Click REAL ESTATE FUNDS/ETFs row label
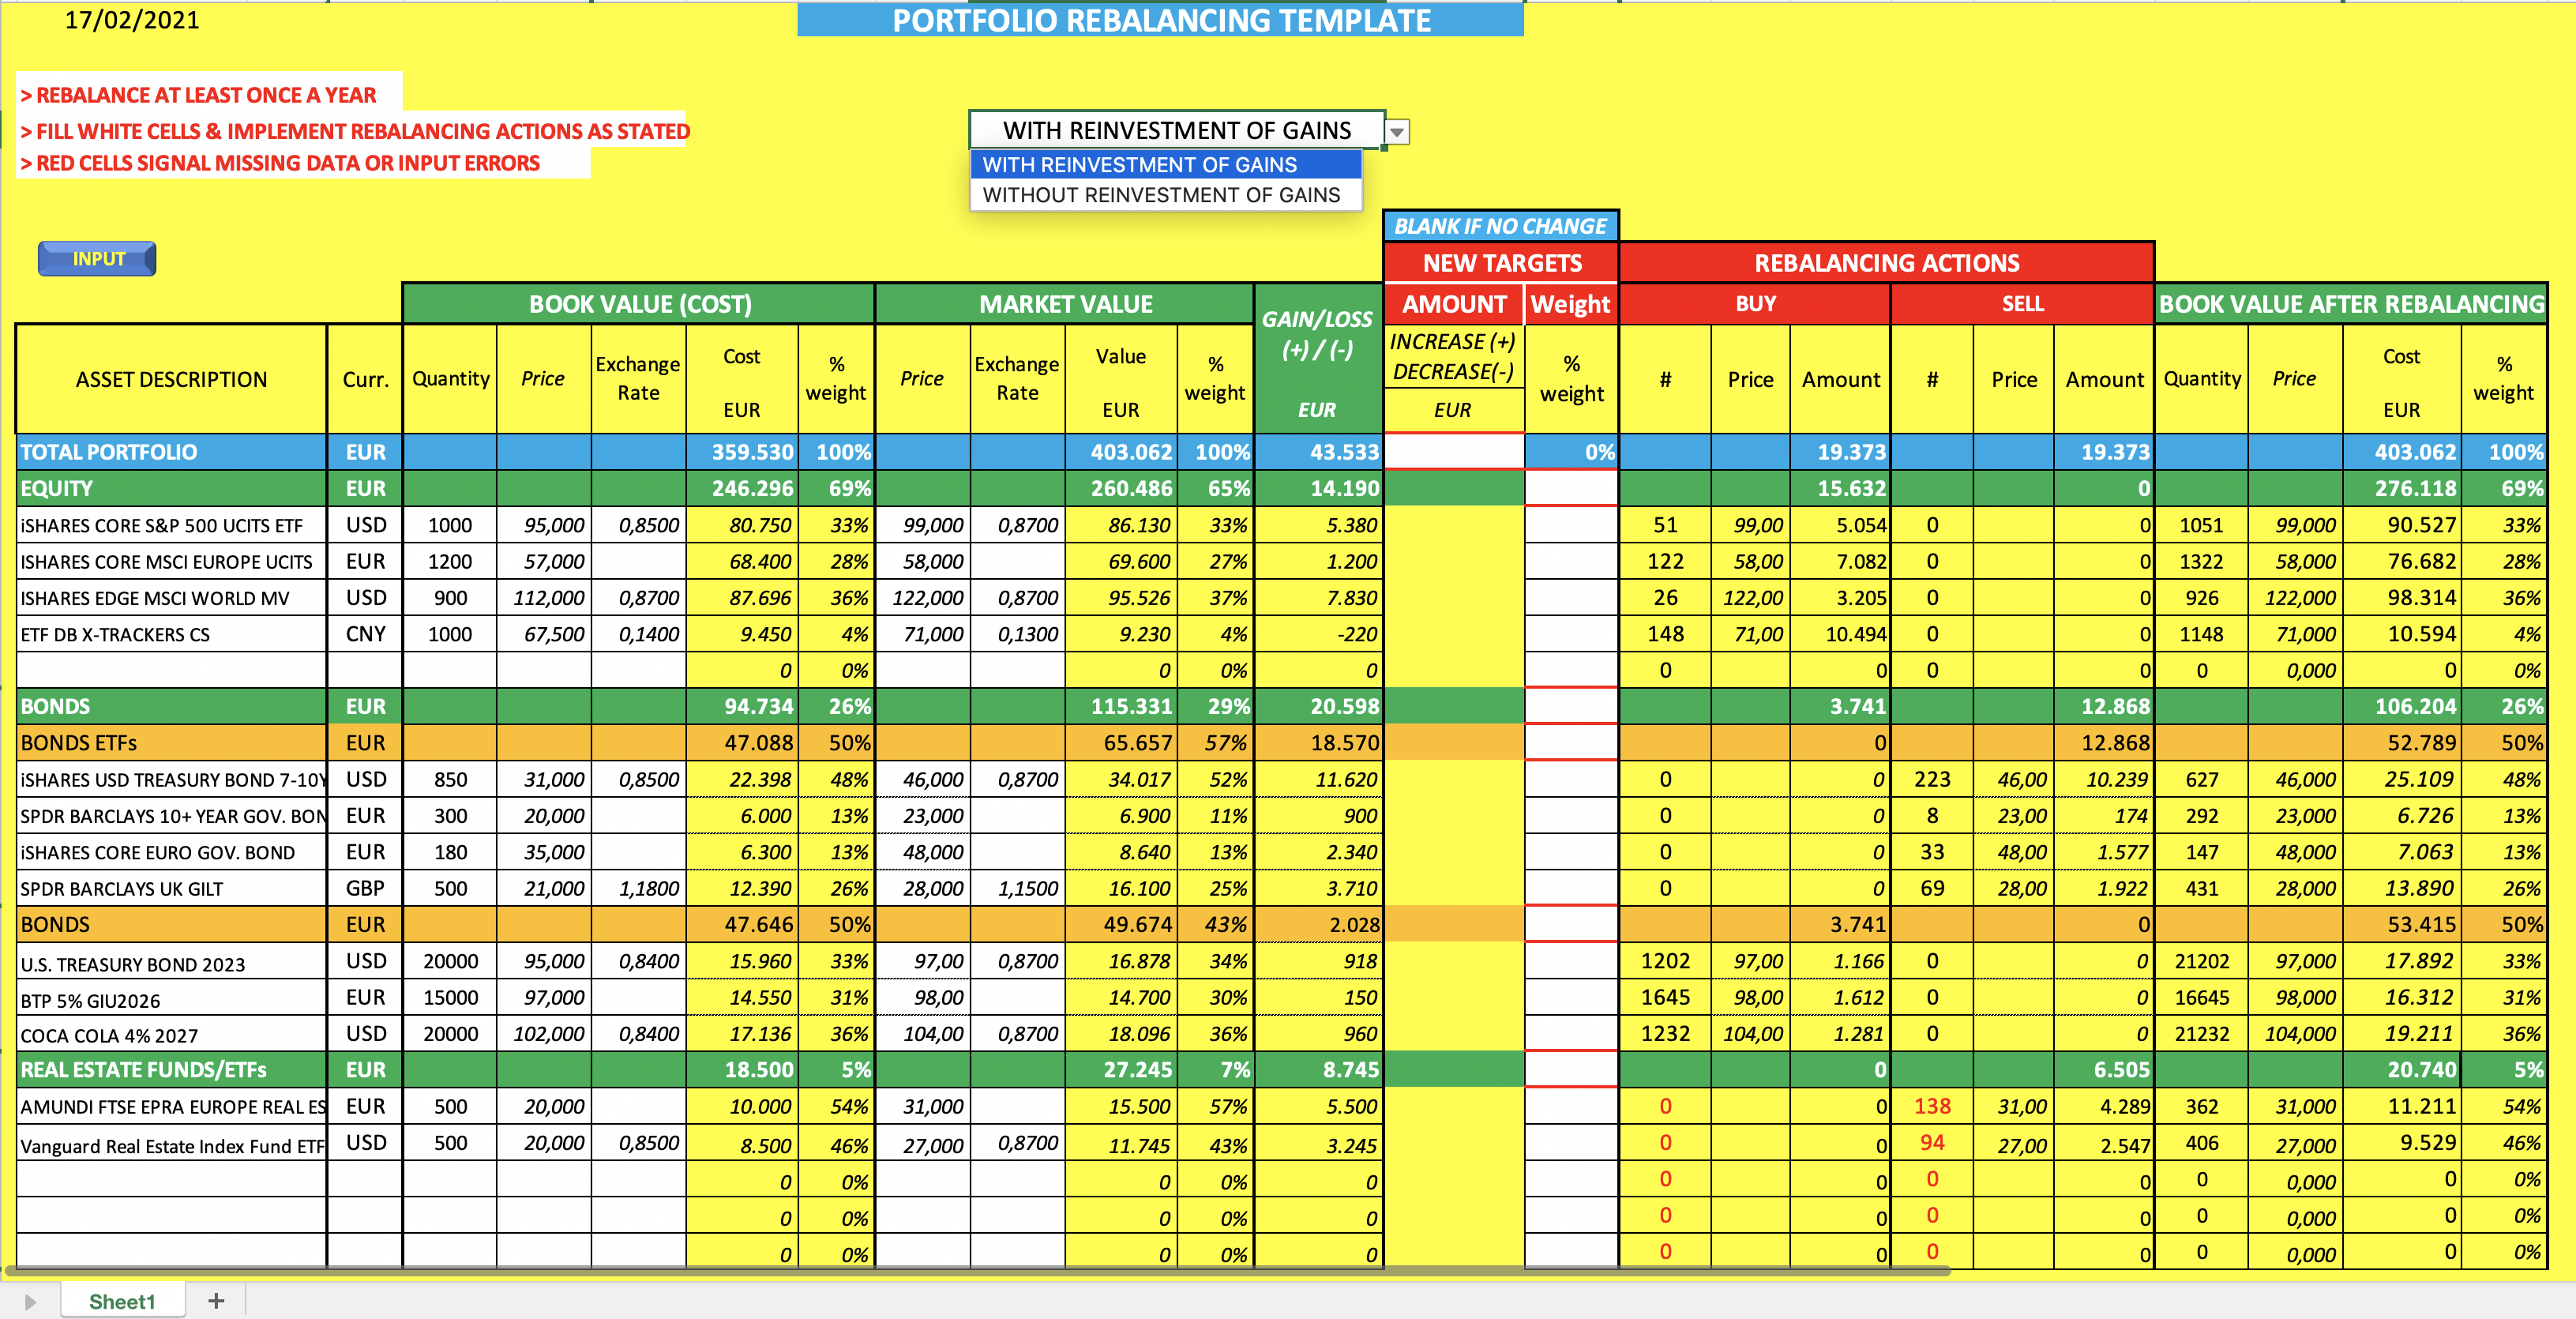2576x1319 pixels. pyautogui.click(x=171, y=1070)
